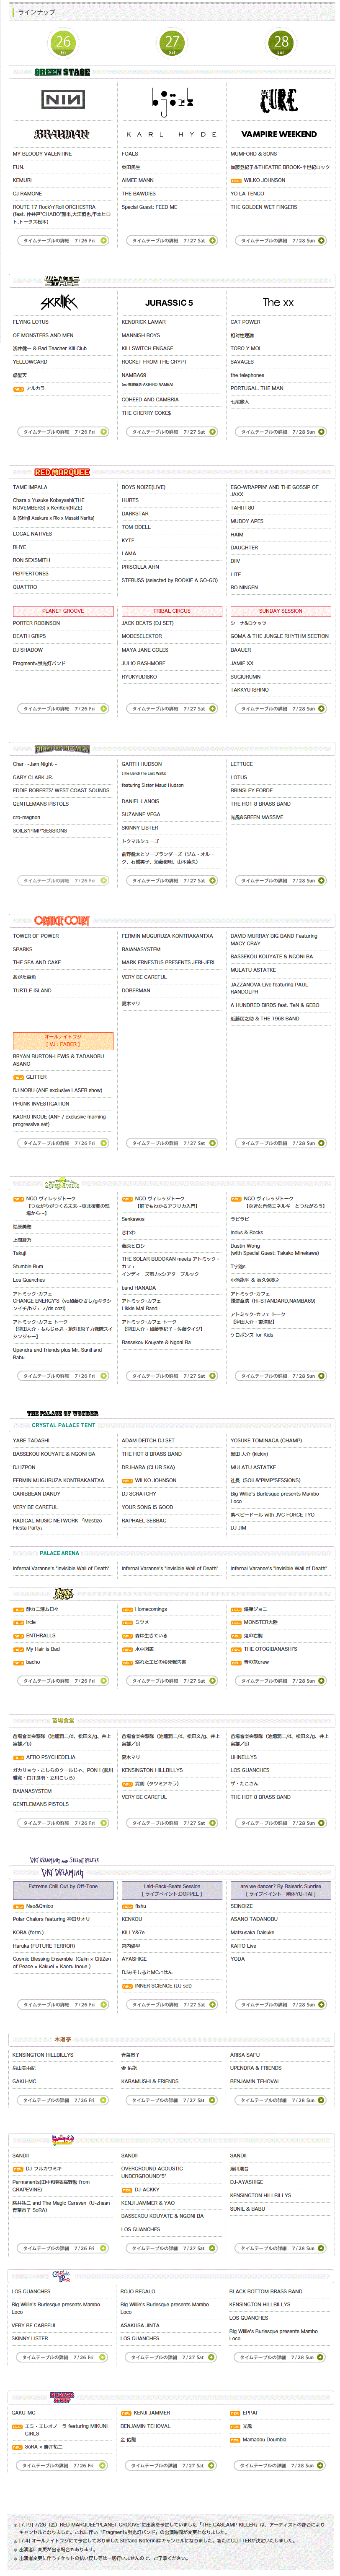The image size is (340, 2576).
Task: Open The xx logo
Action: click(278, 302)
